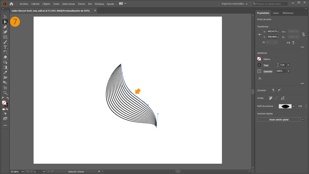This screenshot has width=309, height=174.
Task: Flip horizontally in Transformar section
Action: click(288, 43)
